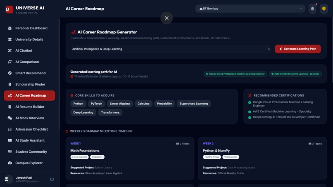Click the Week 2 topics book icon
Viewport: 333px width, 187px height.
(x=310, y=144)
